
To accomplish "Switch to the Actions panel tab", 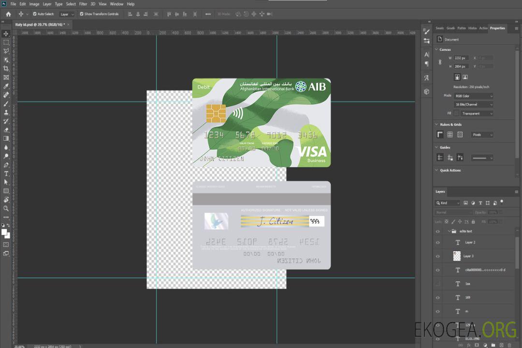I will [x=483, y=28].
